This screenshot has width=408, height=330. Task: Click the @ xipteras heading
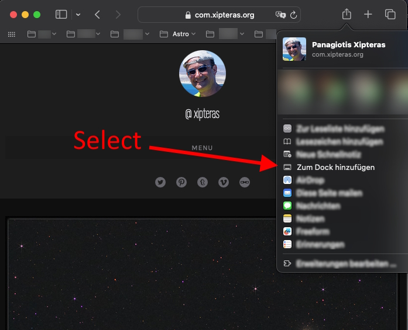(202, 114)
